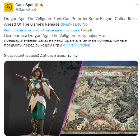Screen dimensions: 140x136
Task: Rate translation with thumbs down
Action: [76, 55]
